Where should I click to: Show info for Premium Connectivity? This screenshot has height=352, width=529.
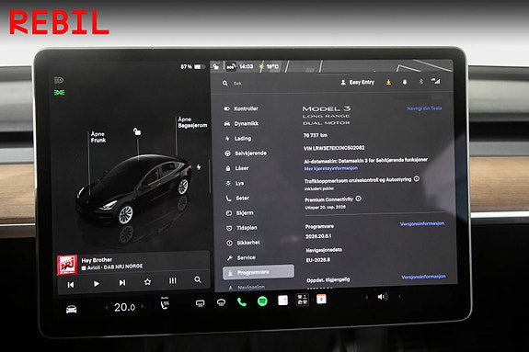(358, 199)
